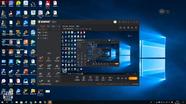Viewport: 186px width, 104px height.
Task: Delete the 文本 1 source
Action: tap(59, 29)
